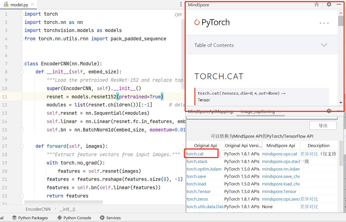
Task: Collapse the EncoderCNN class fold marker
Action: [22, 64]
